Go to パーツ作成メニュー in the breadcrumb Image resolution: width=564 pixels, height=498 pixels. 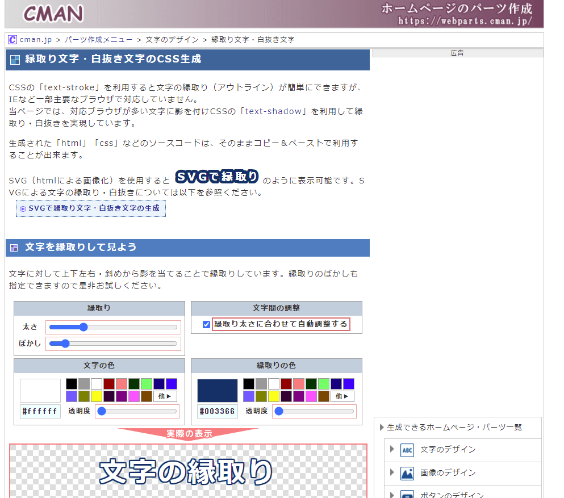click(x=99, y=40)
